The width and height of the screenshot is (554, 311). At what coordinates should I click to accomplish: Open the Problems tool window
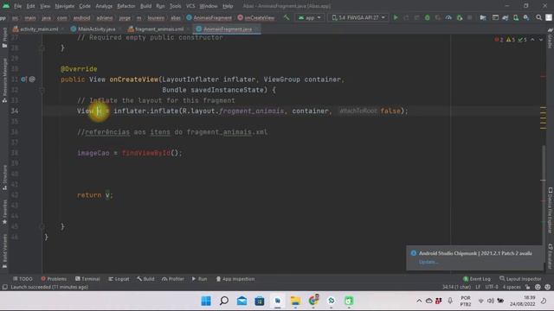[x=54, y=279]
